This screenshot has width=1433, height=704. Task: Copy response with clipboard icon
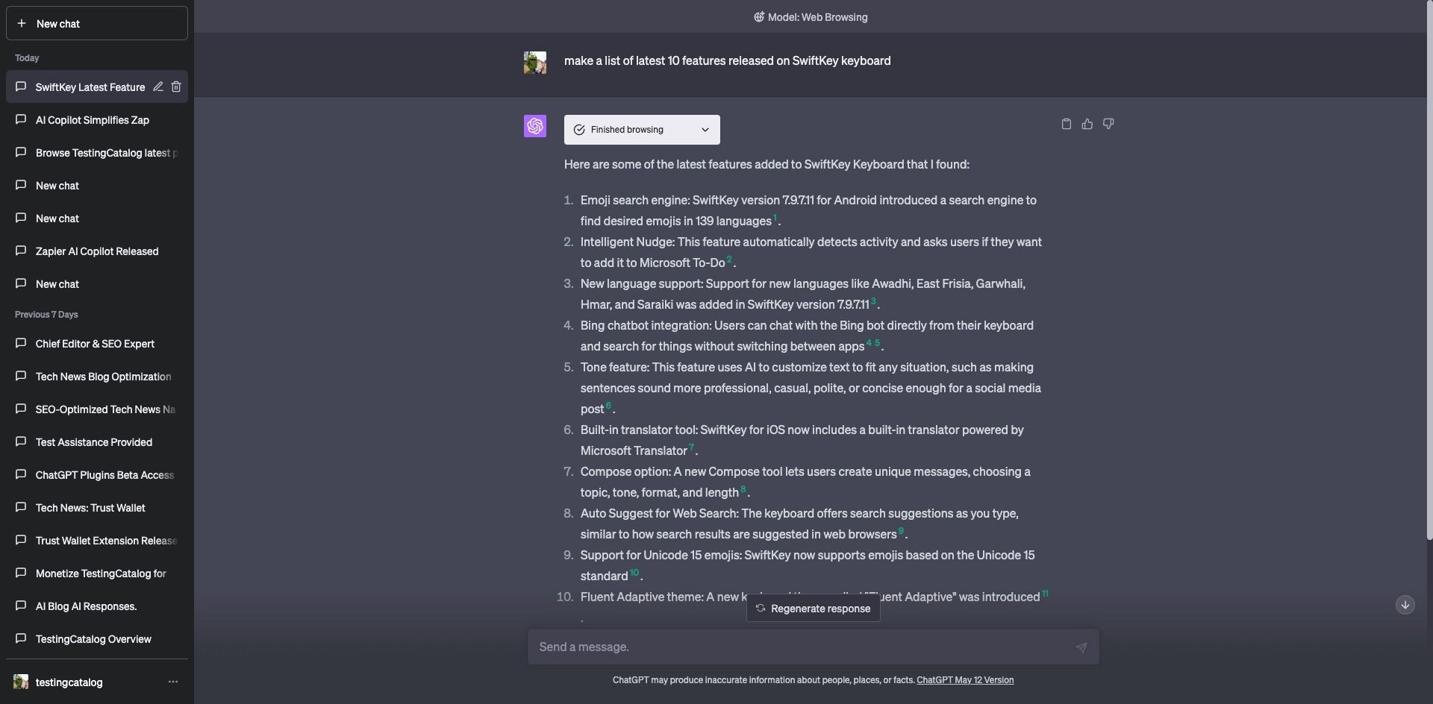tap(1066, 125)
